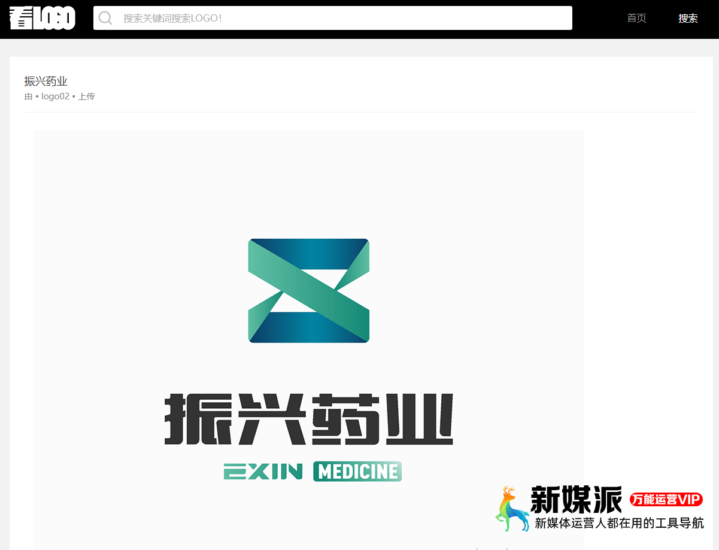The height and width of the screenshot is (550, 719).
Task: Click the green gradient MEDICINE color block
Action: coord(357,472)
